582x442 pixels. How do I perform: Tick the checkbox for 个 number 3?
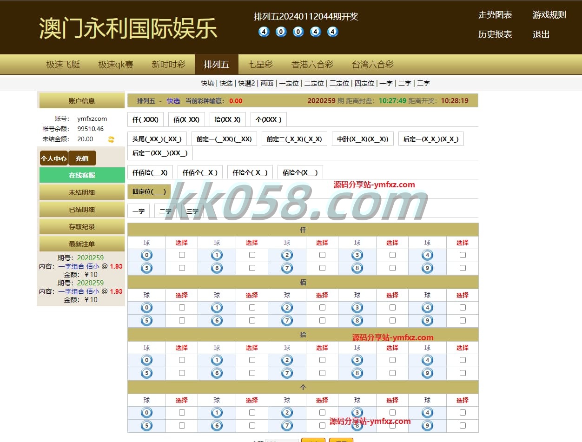click(392, 413)
